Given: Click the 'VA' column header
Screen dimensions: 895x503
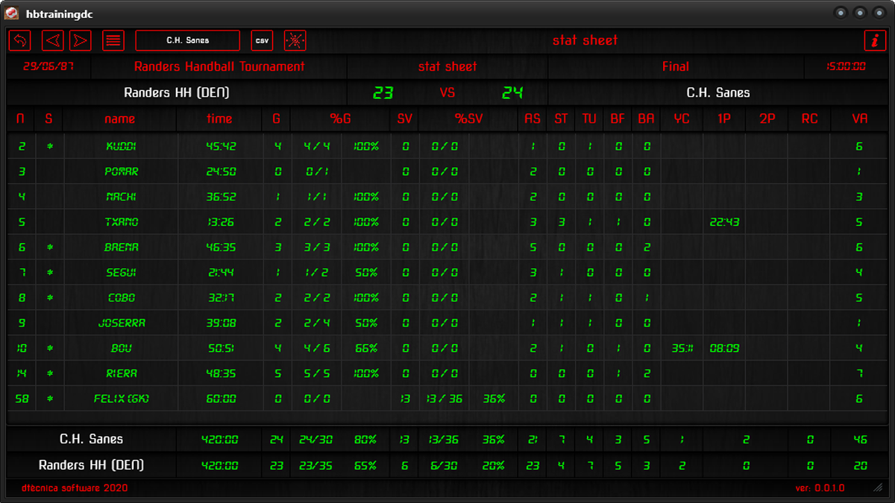Looking at the screenshot, I should [x=859, y=118].
